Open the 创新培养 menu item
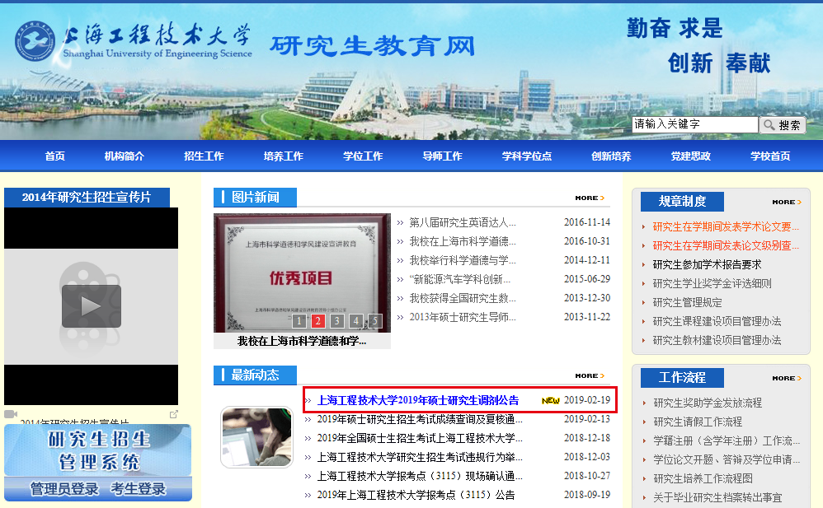Image resolution: width=823 pixels, height=508 pixels. [x=611, y=156]
